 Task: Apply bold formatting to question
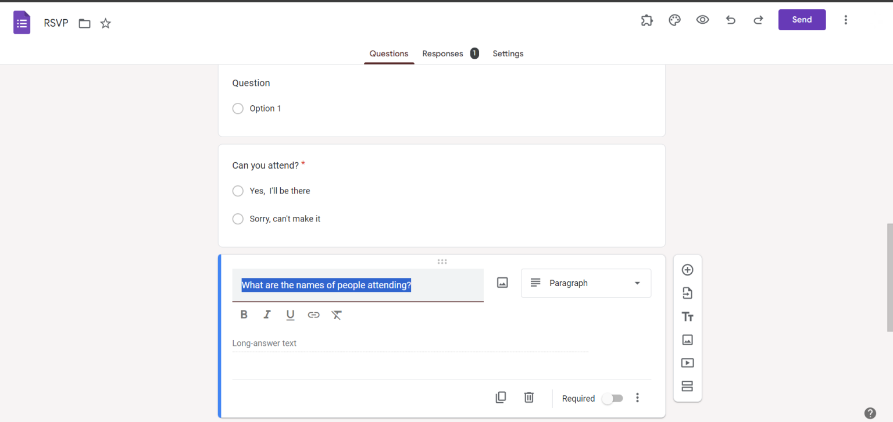pyautogui.click(x=244, y=314)
